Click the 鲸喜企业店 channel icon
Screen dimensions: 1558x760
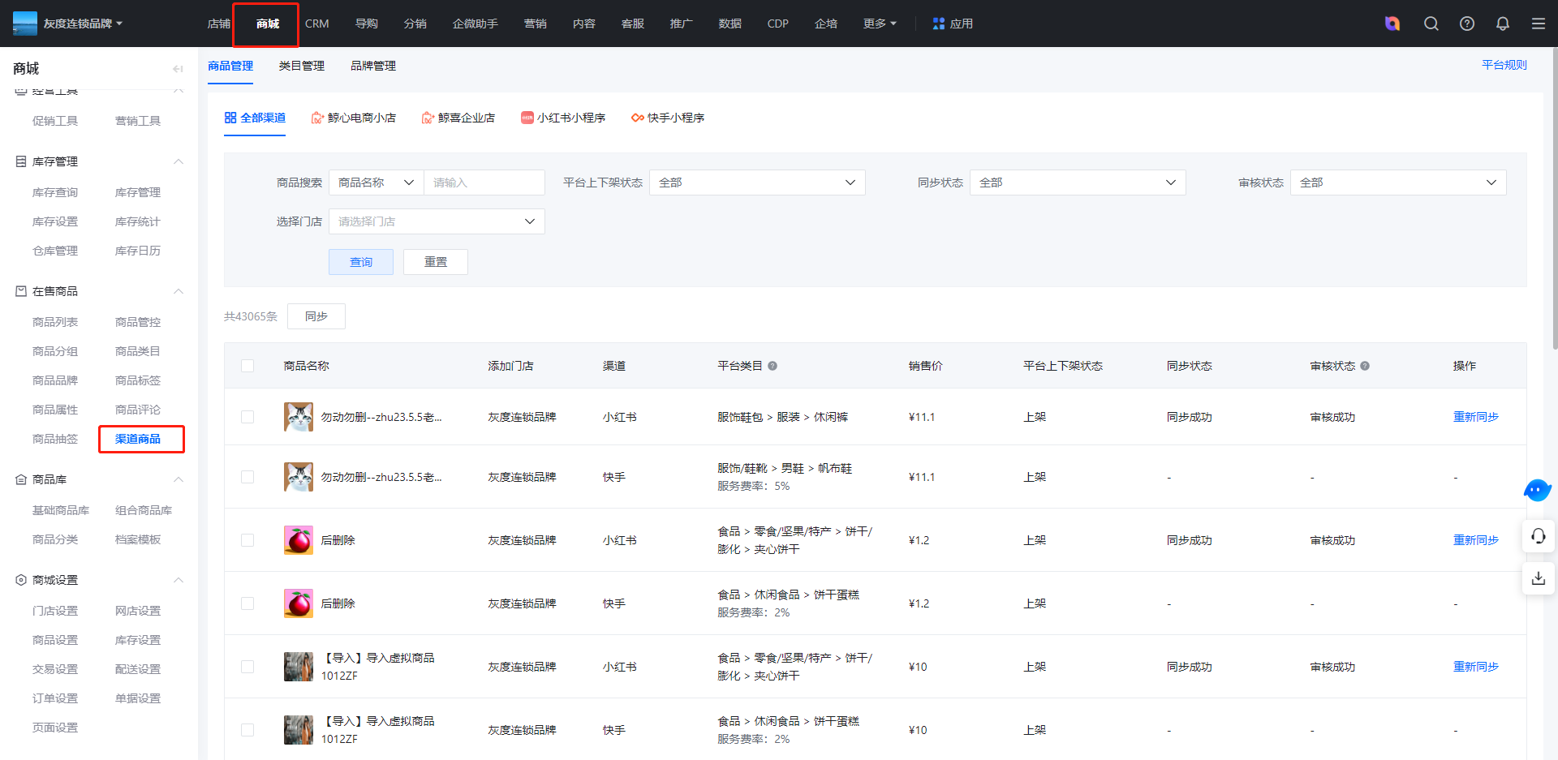(x=428, y=118)
